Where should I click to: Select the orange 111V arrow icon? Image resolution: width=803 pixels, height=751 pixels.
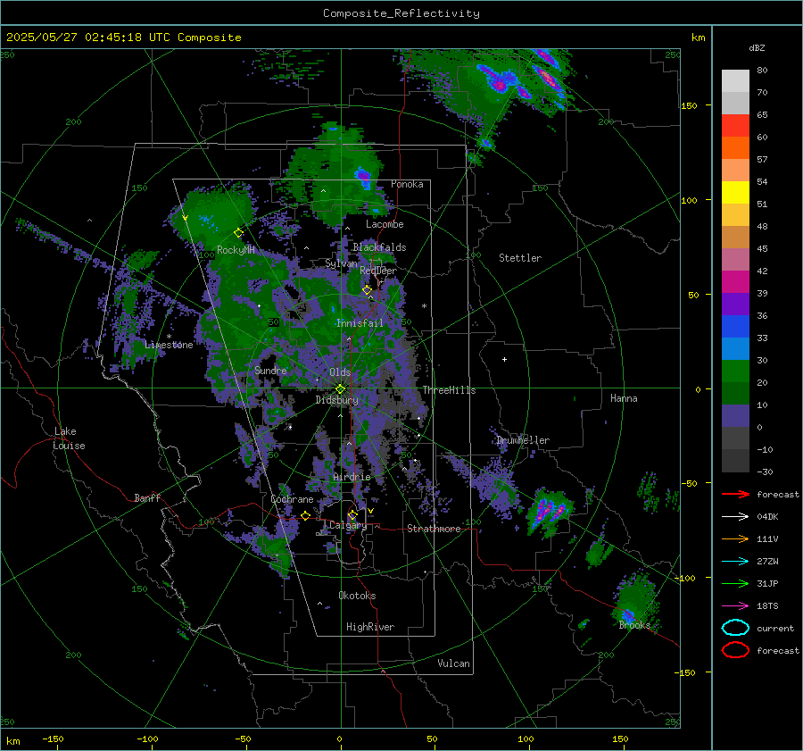735,538
